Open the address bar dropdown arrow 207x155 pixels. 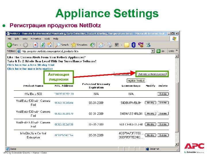click(153, 51)
